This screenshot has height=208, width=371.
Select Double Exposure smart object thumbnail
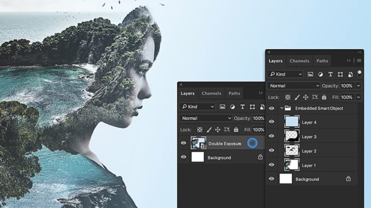point(198,143)
